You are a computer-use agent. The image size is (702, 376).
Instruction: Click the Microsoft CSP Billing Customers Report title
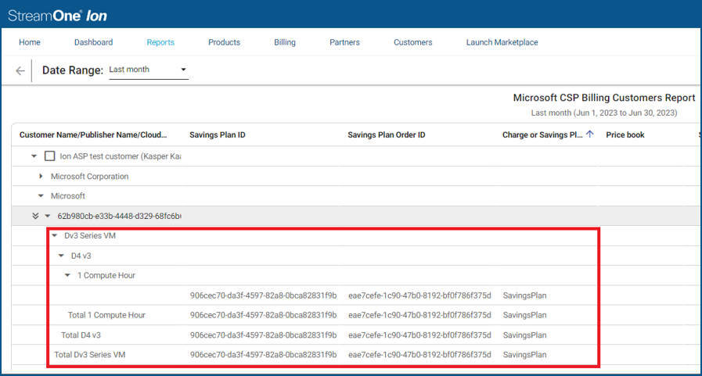(604, 98)
